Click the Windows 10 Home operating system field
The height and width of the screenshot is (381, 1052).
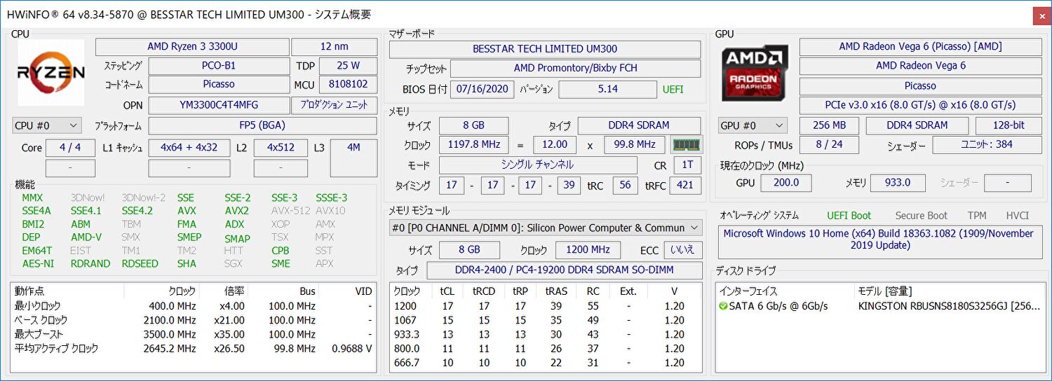click(x=879, y=240)
